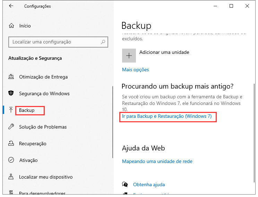Click the Segurança do Windows shield icon
The width and height of the screenshot is (258, 197).
coord(11,93)
